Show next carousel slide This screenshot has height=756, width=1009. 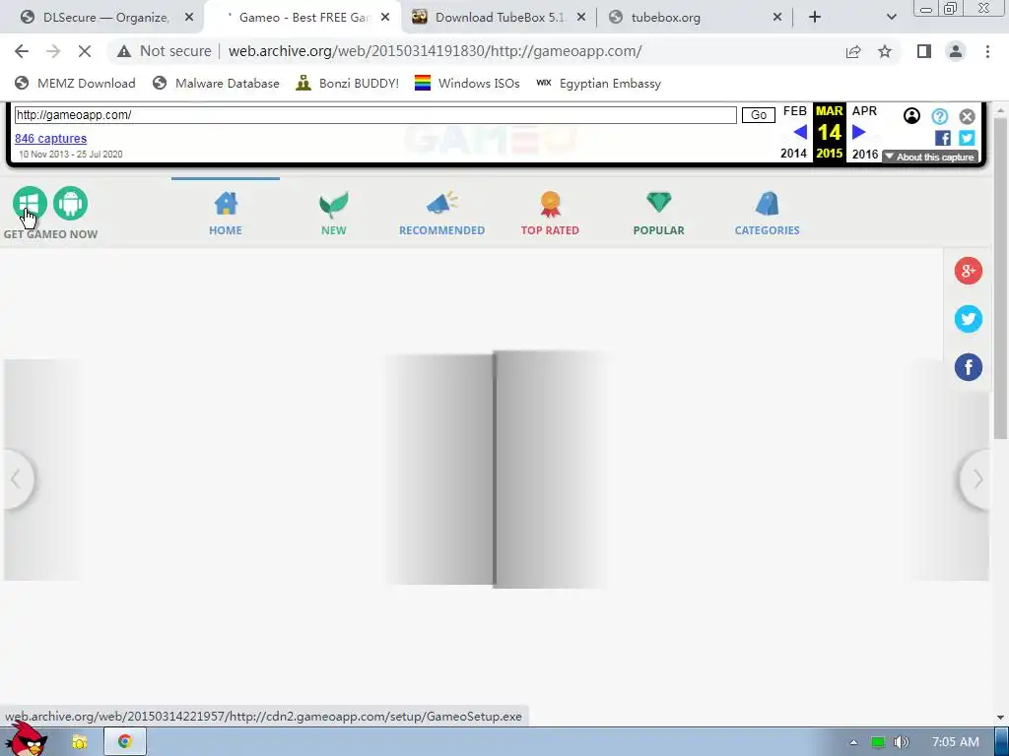click(x=975, y=479)
